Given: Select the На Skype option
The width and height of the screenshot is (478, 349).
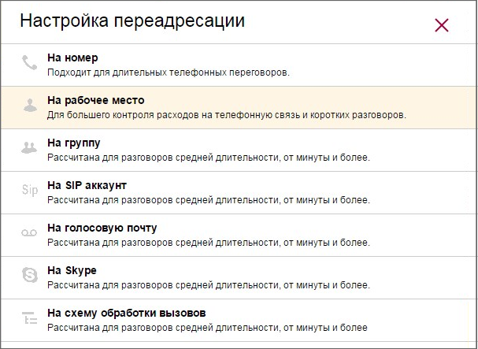Looking at the screenshot, I should point(72,270).
